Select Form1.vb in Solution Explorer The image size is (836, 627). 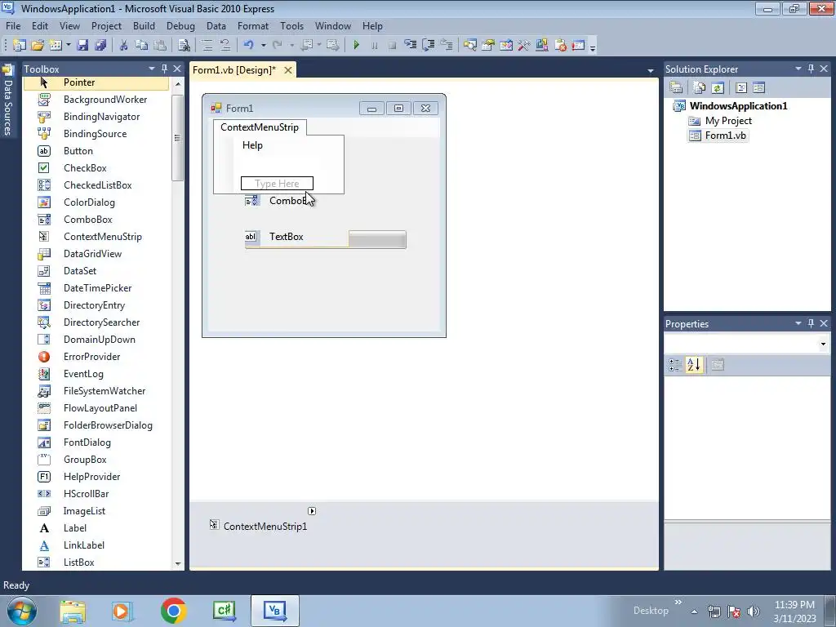click(725, 136)
